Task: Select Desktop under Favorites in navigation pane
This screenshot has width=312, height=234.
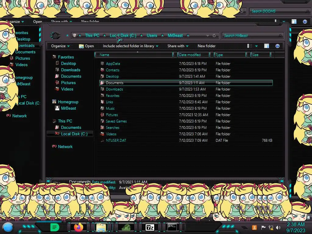Action: tap(68, 63)
